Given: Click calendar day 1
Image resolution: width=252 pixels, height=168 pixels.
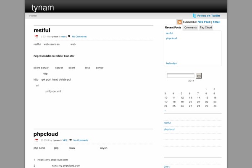Looking at the screenshot, I should [206, 89].
